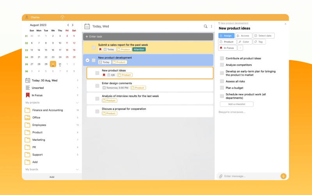Viewport: 312px width, 195px height.
Task: Check off Enter design comments task
Action: [97, 86]
